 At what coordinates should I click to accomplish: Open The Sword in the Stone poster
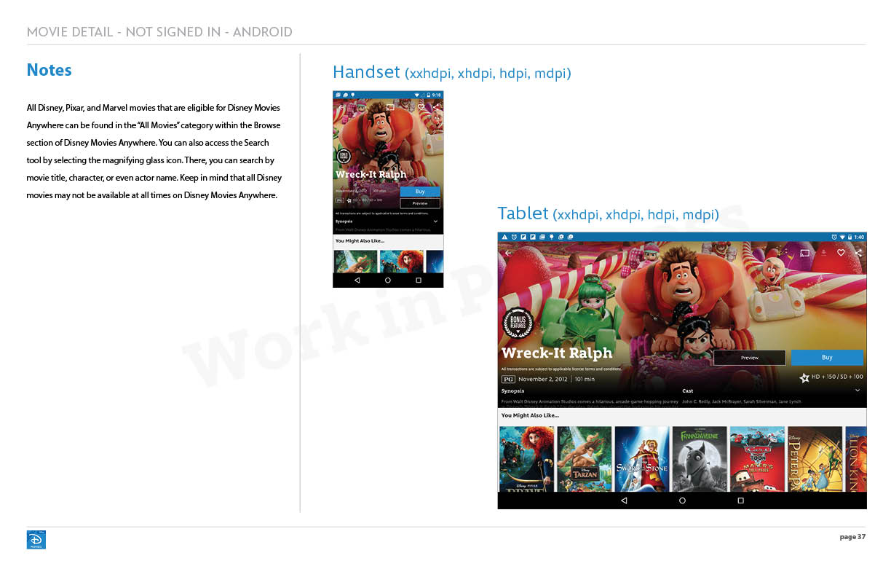click(x=642, y=459)
